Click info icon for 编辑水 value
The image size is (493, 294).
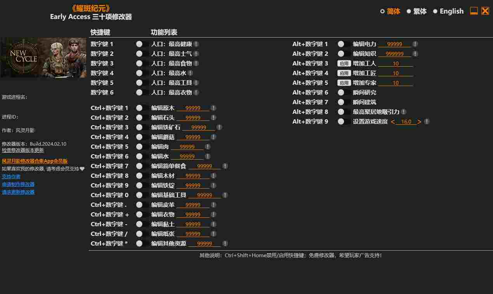coord(208,156)
